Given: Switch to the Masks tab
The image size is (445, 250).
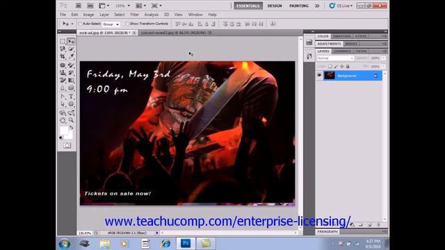Looking at the screenshot, I should [x=351, y=44].
